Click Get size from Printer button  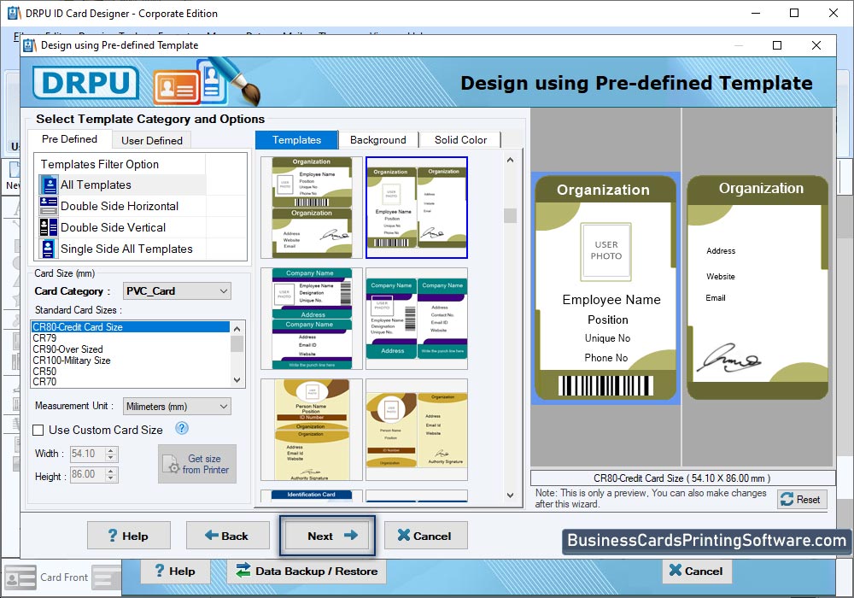(x=197, y=464)
